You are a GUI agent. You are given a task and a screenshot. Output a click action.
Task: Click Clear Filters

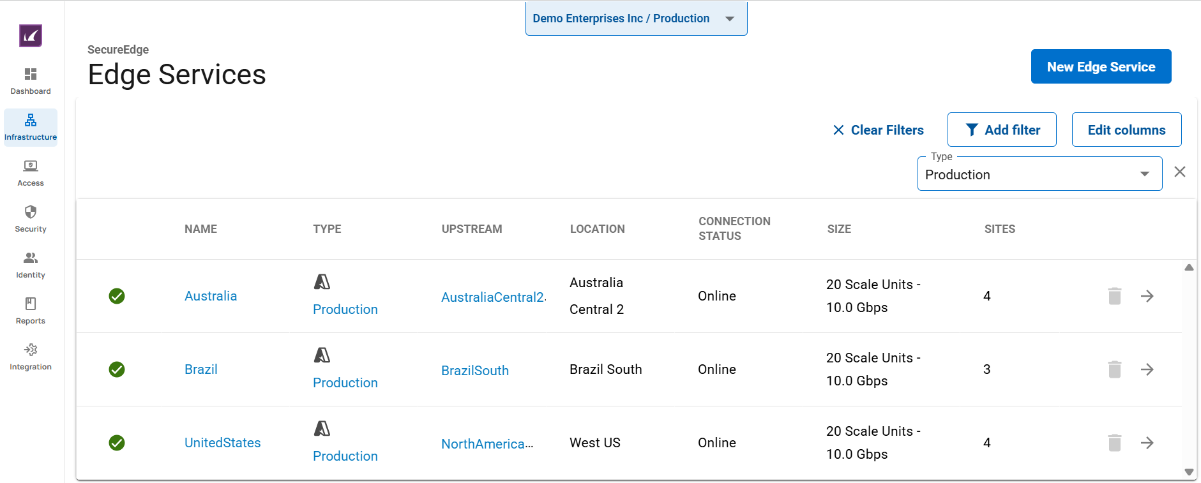(878, 130)
